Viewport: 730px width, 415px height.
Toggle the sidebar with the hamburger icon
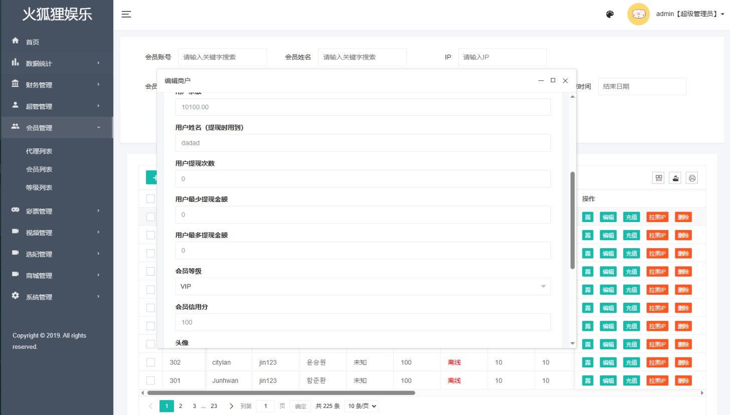(x=126, y=15)
